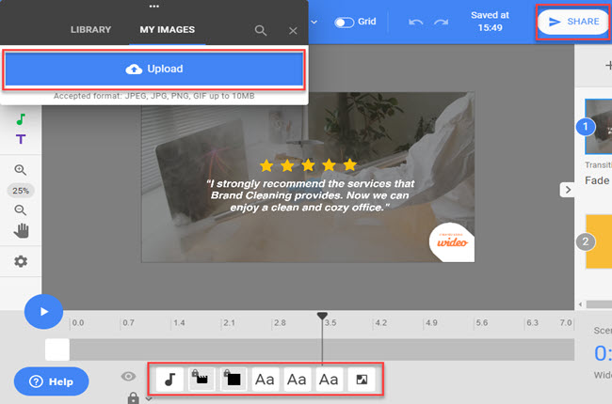
Task: Toggle the Grid switch
Action: click(345, 23)
